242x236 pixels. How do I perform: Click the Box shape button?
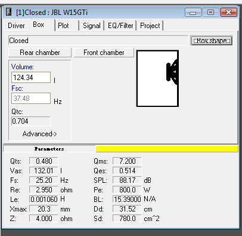click(x=212, y=41)
